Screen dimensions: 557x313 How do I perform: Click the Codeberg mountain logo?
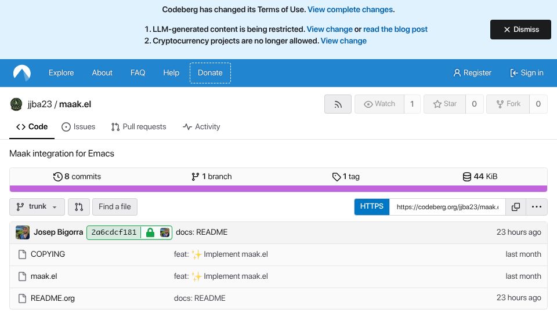pyautogui.click(x=22, y=73)
